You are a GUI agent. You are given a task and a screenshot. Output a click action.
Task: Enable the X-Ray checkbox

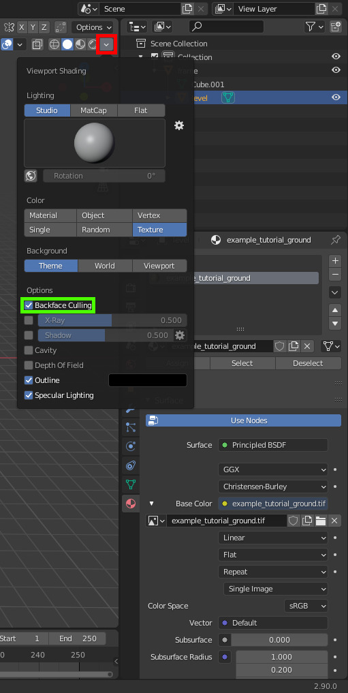click(x=29, y=320)
